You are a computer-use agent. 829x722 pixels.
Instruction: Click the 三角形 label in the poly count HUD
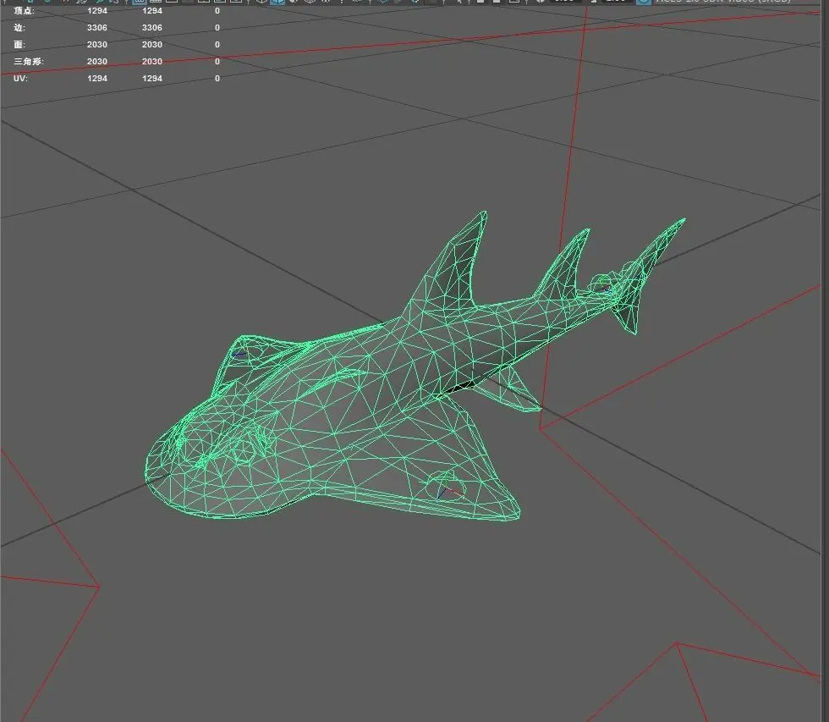tap(29, 61)
